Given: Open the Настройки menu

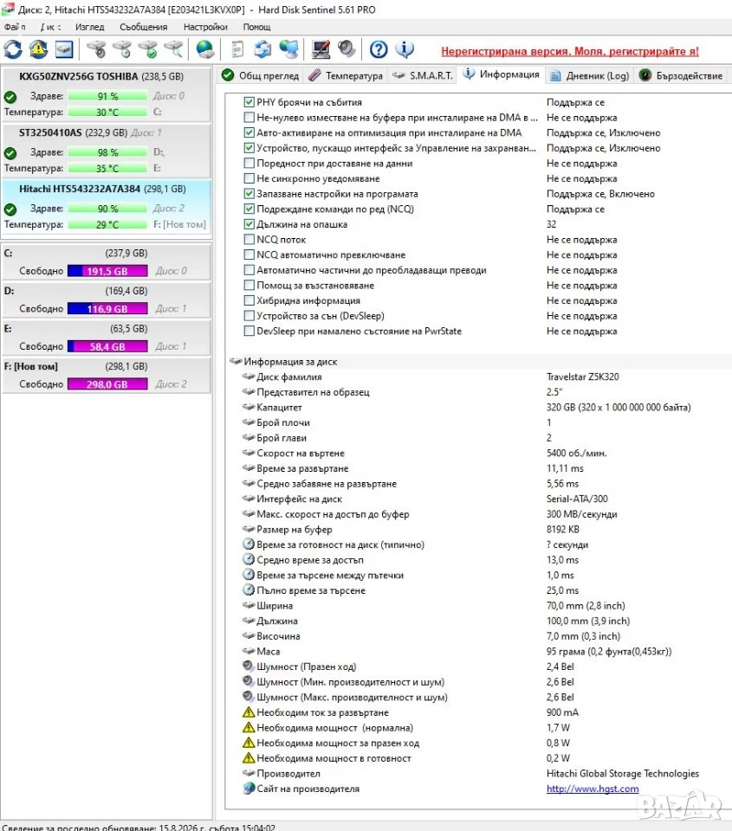Looking at the screenshot, I should 205,27.
